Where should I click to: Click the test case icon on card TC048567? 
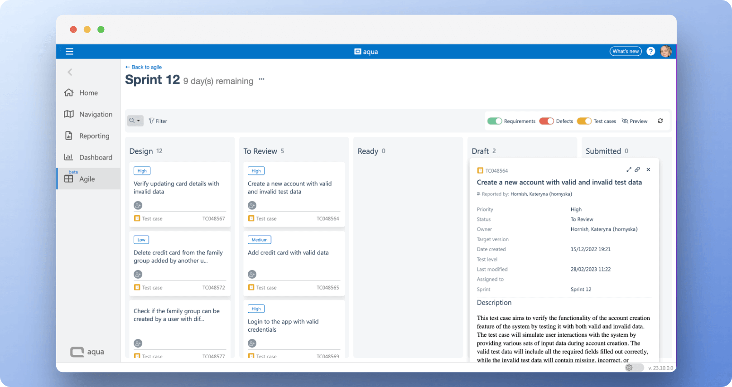point(137,218)
